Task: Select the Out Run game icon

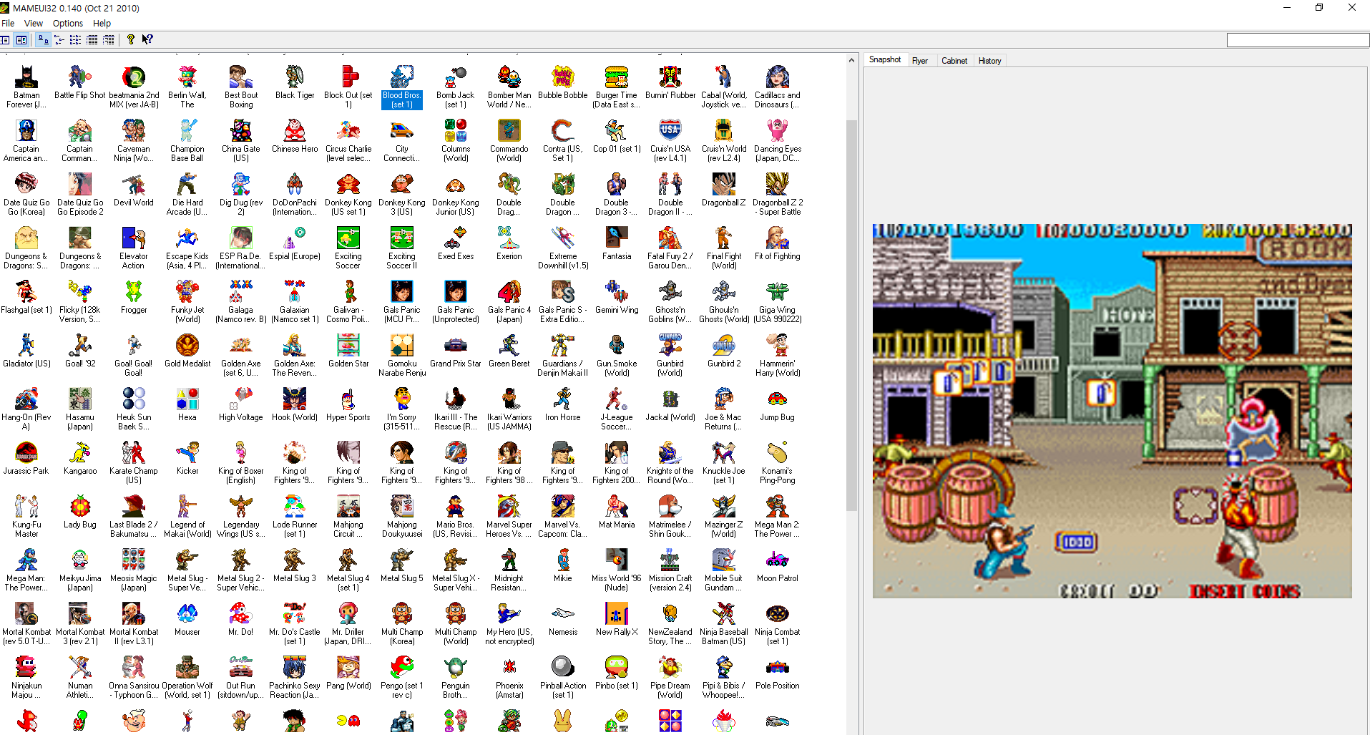Action: point(241,667)
